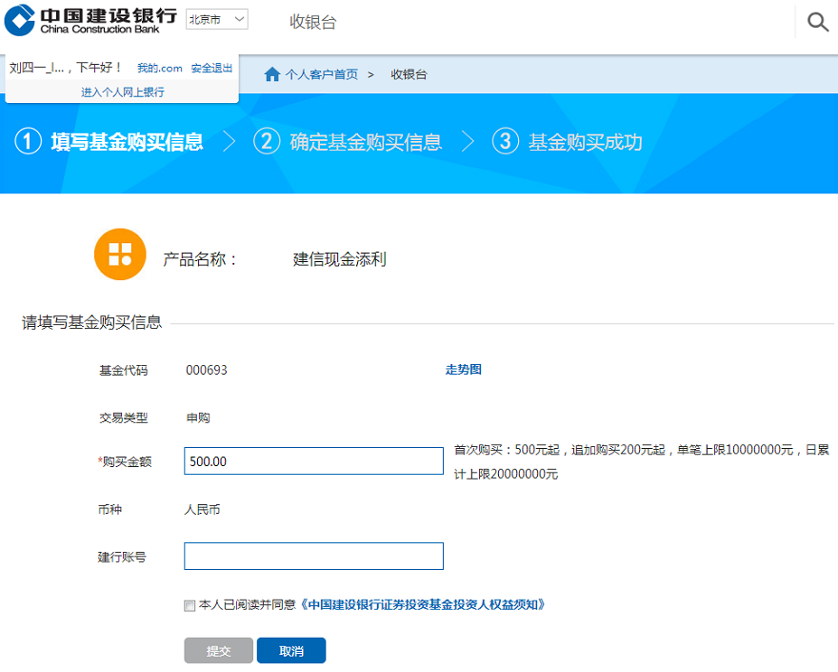Click 安全退出 to log out
Image resolution: width=838 pixels, height=672 pixels.
coord(211,68)
